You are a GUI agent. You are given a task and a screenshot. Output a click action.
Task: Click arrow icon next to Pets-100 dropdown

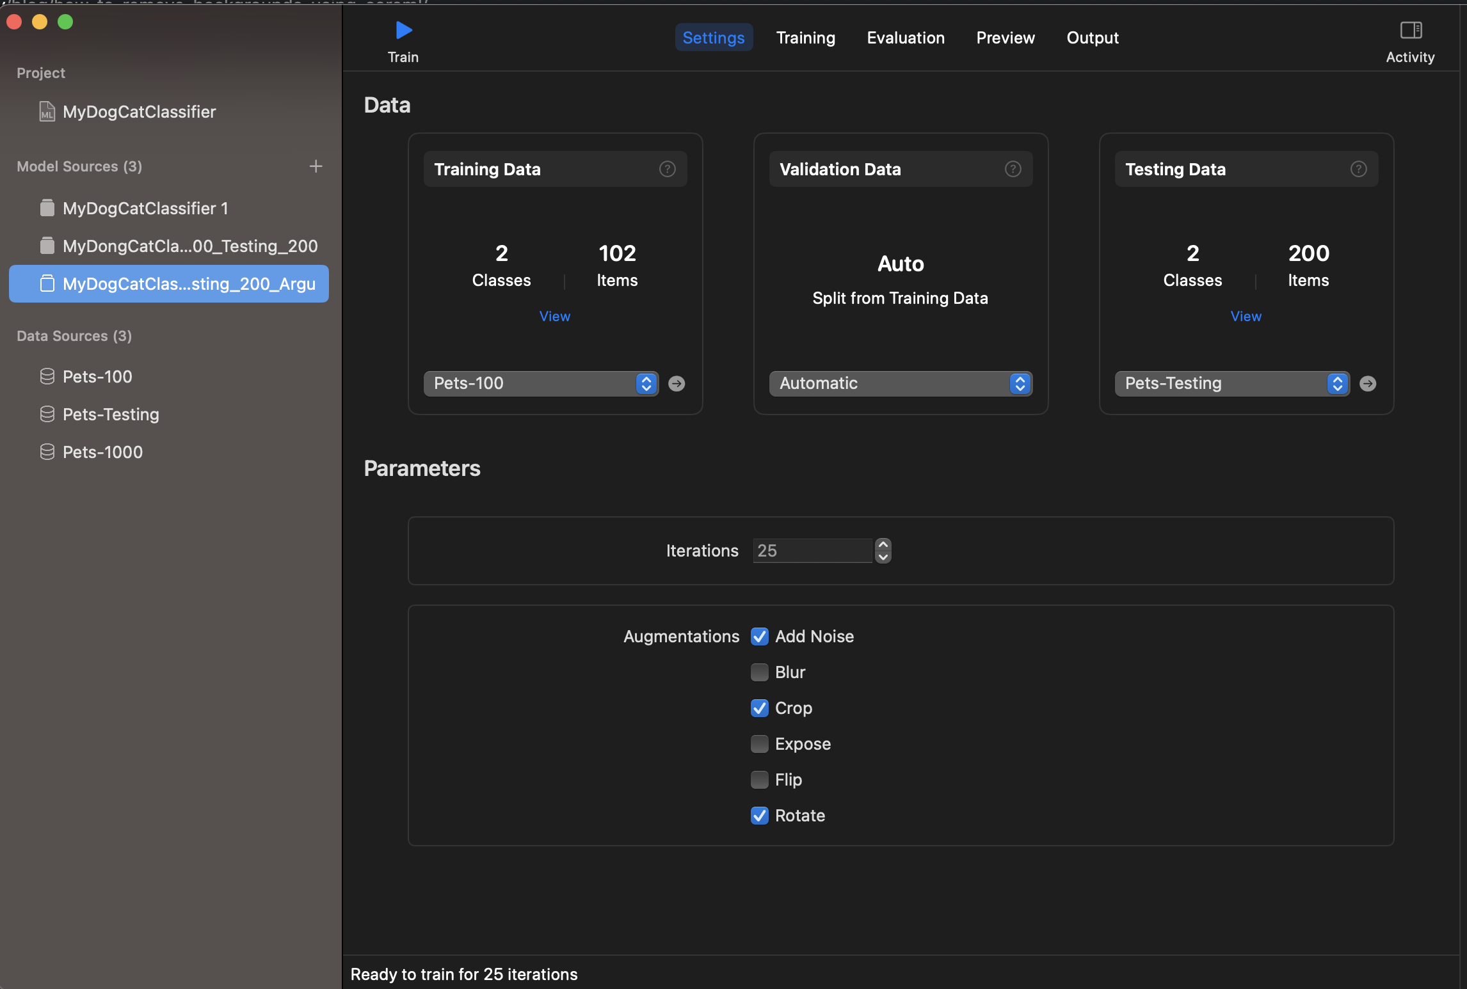click(x=677, y=383)
